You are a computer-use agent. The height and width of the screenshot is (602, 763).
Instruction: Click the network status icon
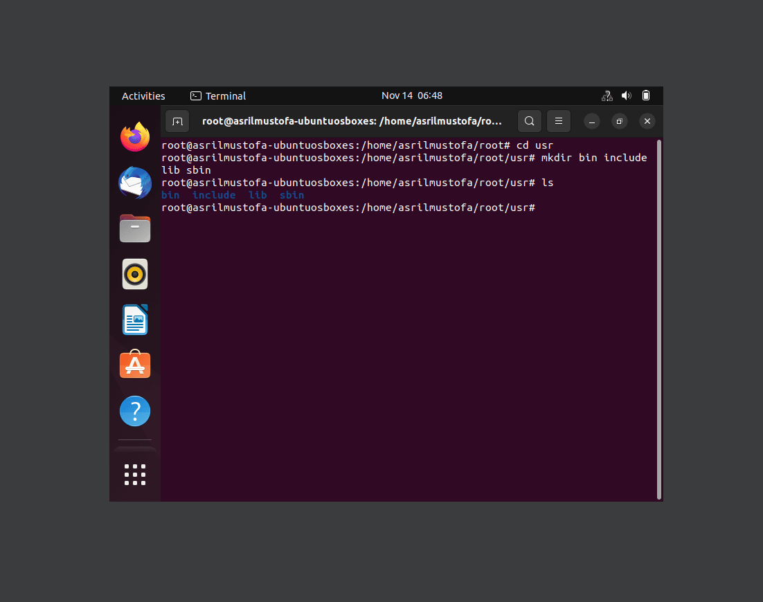click(607, 95)
